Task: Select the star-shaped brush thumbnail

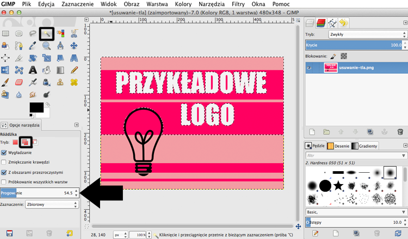Action: pos(338,186)
